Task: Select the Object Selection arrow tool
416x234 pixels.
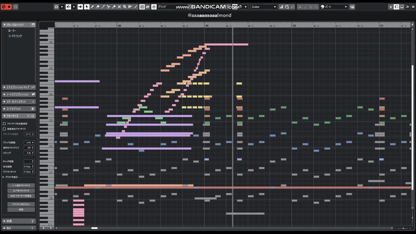Action: click(87, 6)
